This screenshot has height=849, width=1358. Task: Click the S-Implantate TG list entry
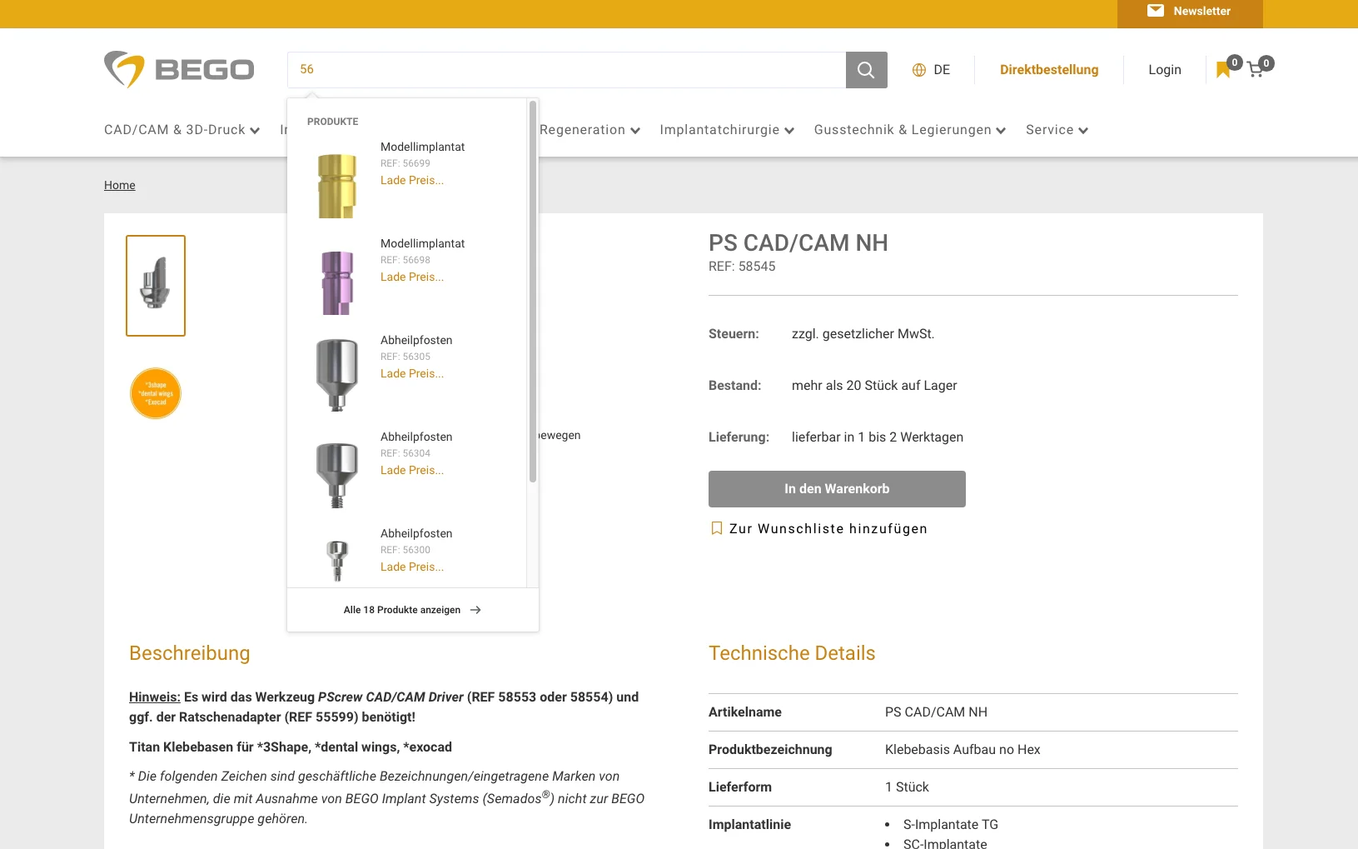951,825
